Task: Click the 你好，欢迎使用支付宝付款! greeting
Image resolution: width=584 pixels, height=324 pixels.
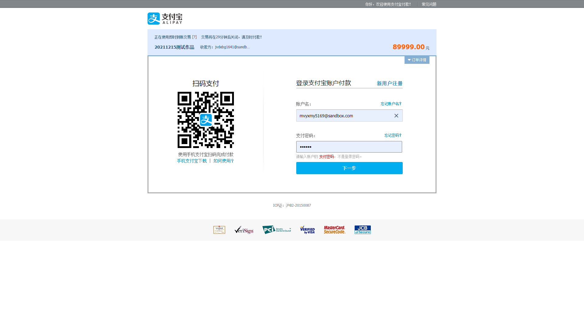Action: (x=388, y=4)
